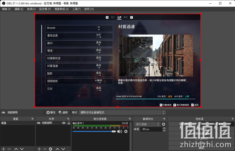Click the 環境 setting row in preview

pos(79,51)
